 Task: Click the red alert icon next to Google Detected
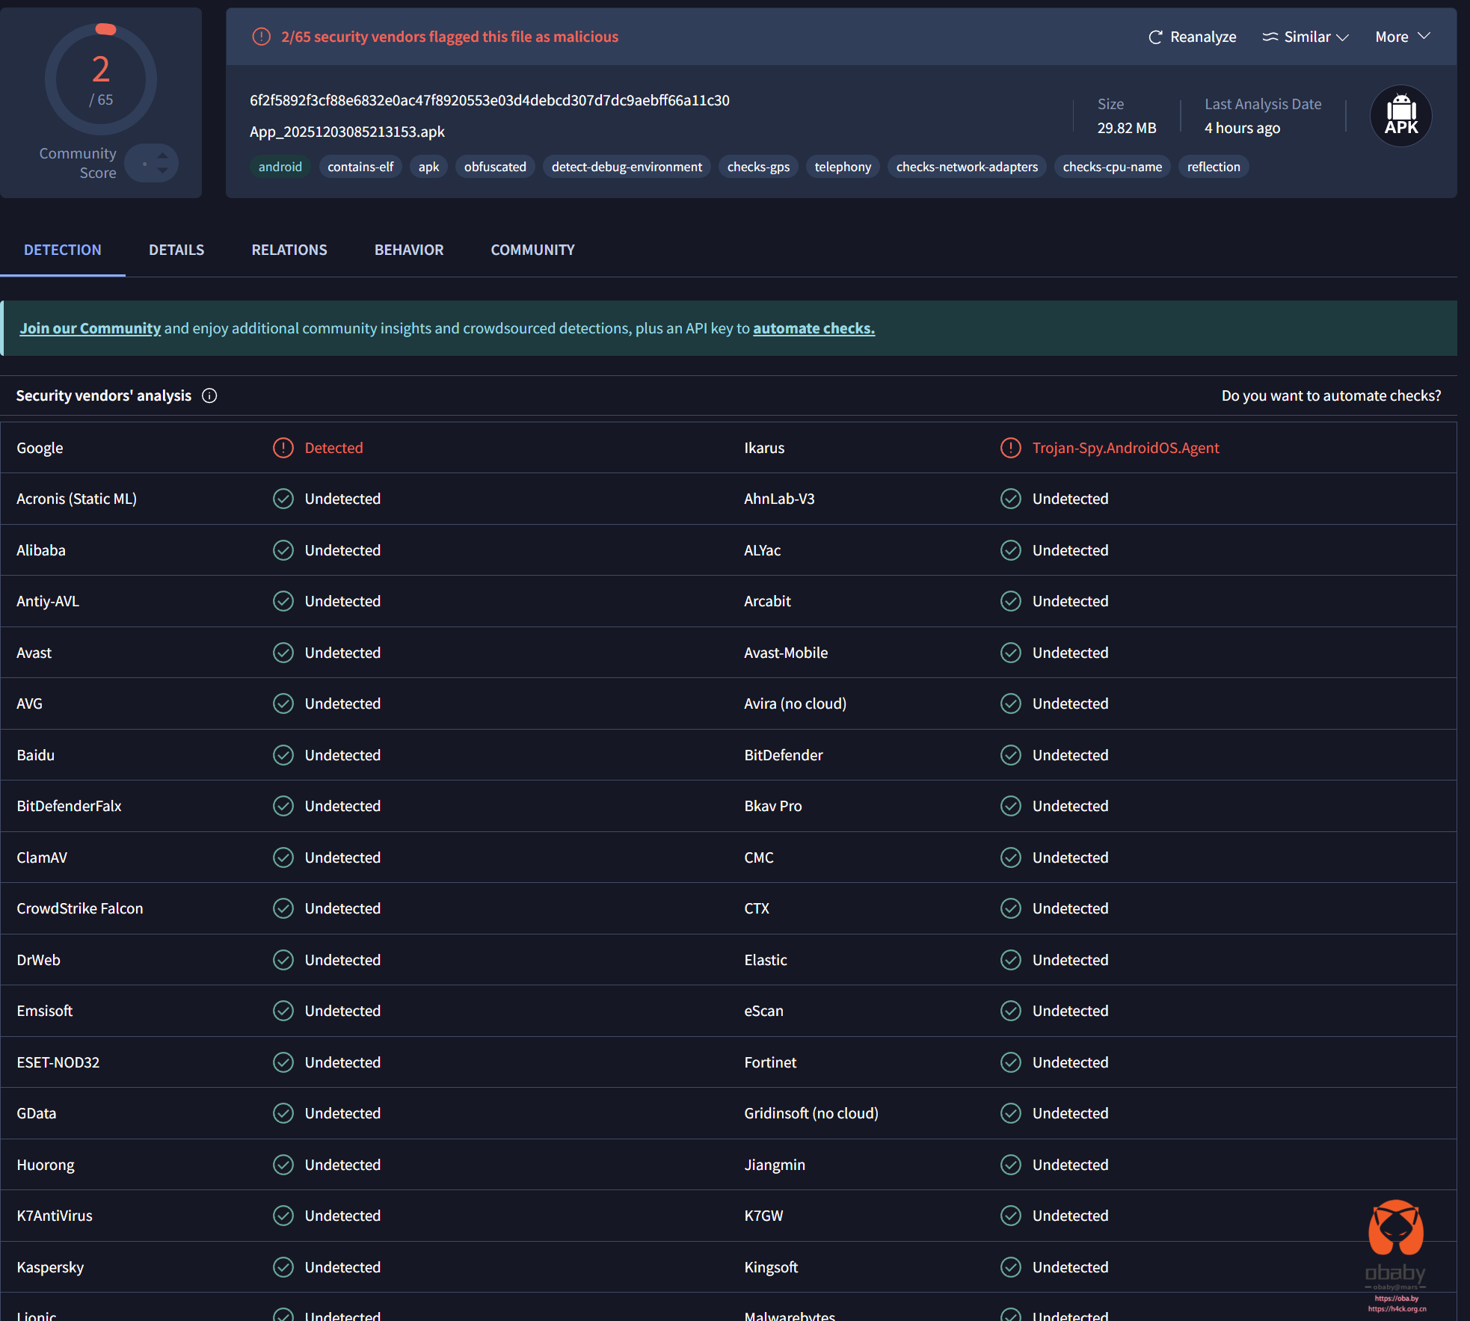point(283,448)
